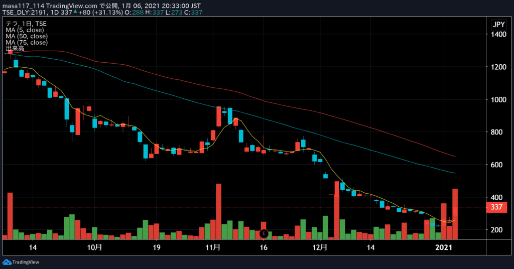Screen dimensions: 514x269
Task: Click the 11月 date axis label
Action: point(213,247)
